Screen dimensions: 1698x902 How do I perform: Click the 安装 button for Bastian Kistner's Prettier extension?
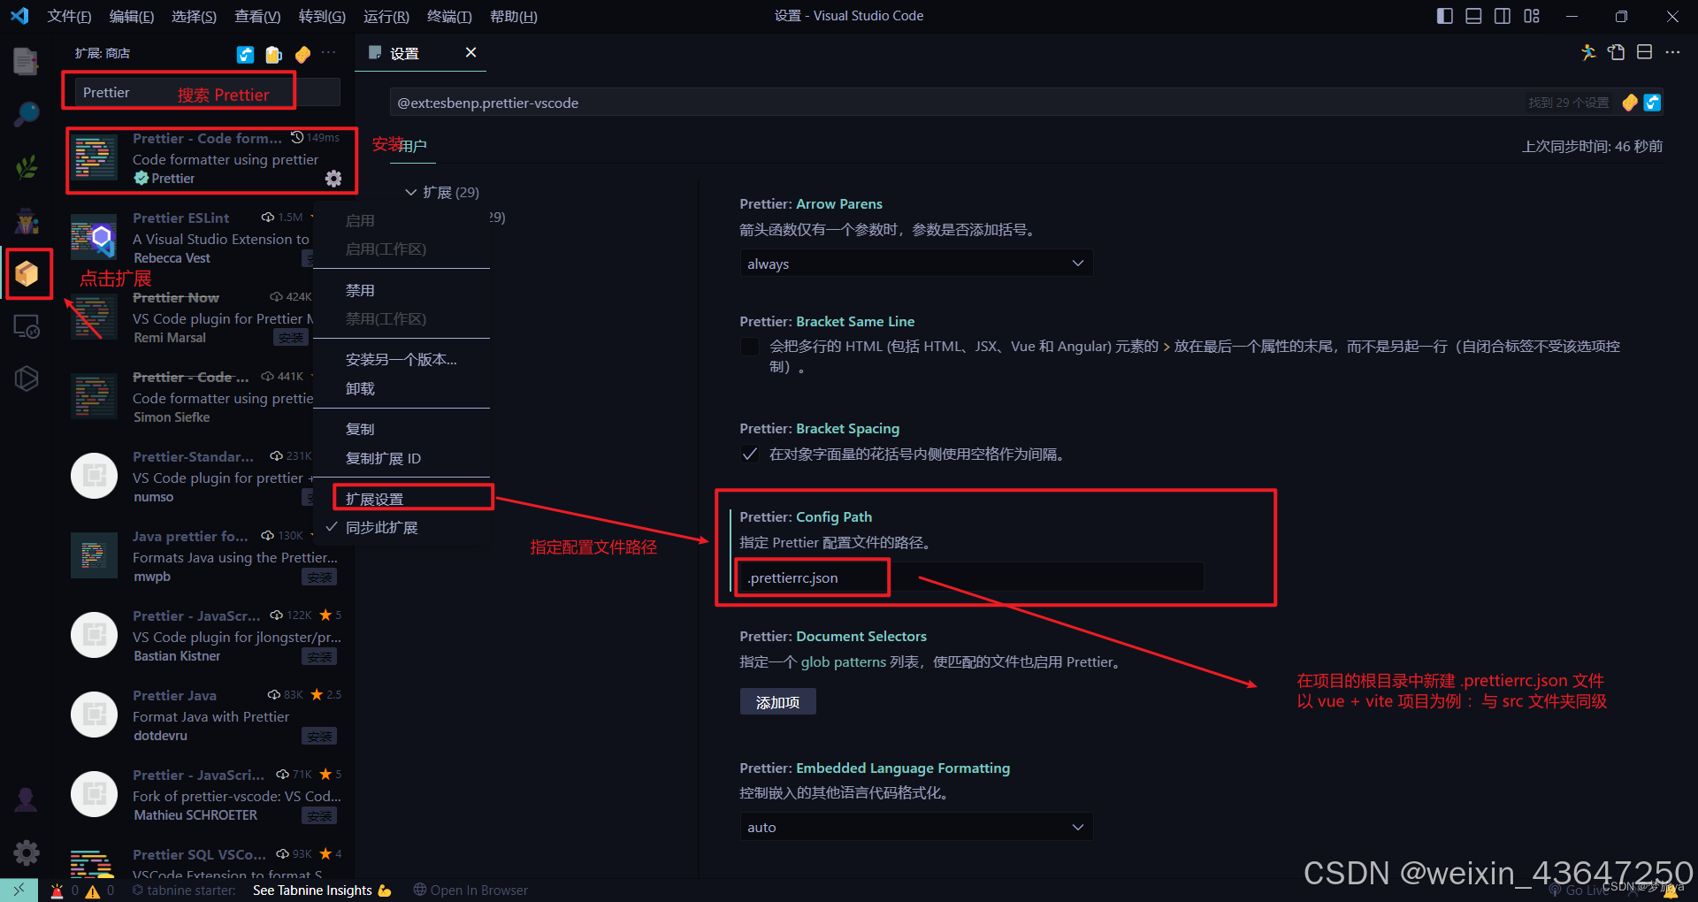pyautogui.click(x=319, y=657)
